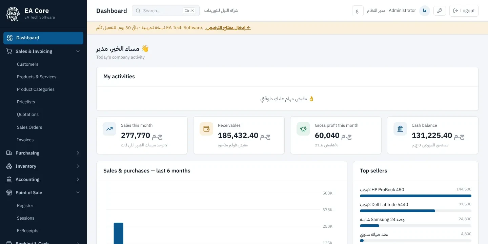Click the 4,800 top seller value
Screen dimensions: 488x244
pyautogui.click(x=466, y=234)
